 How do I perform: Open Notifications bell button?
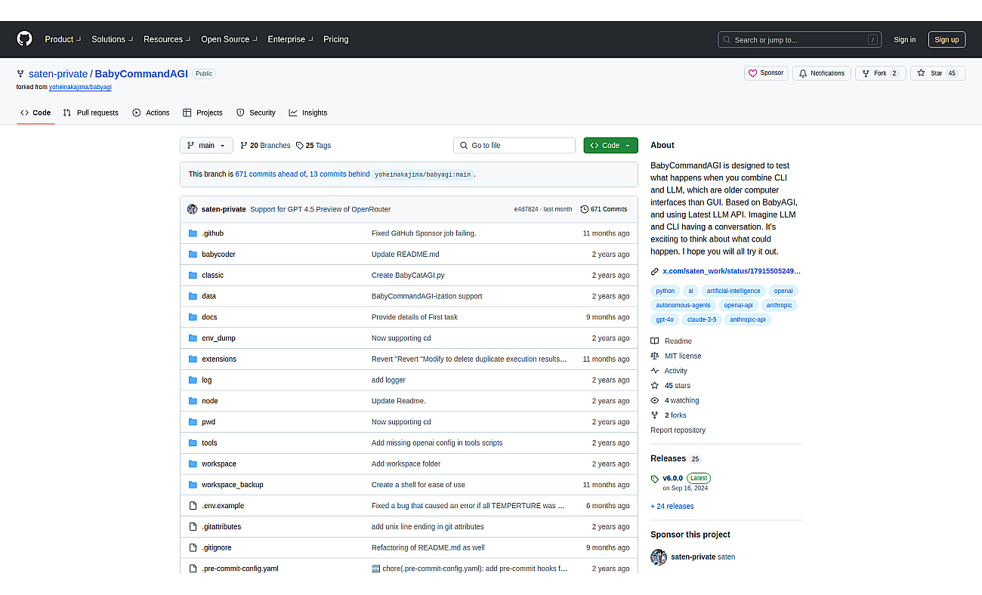coord(822,73)
